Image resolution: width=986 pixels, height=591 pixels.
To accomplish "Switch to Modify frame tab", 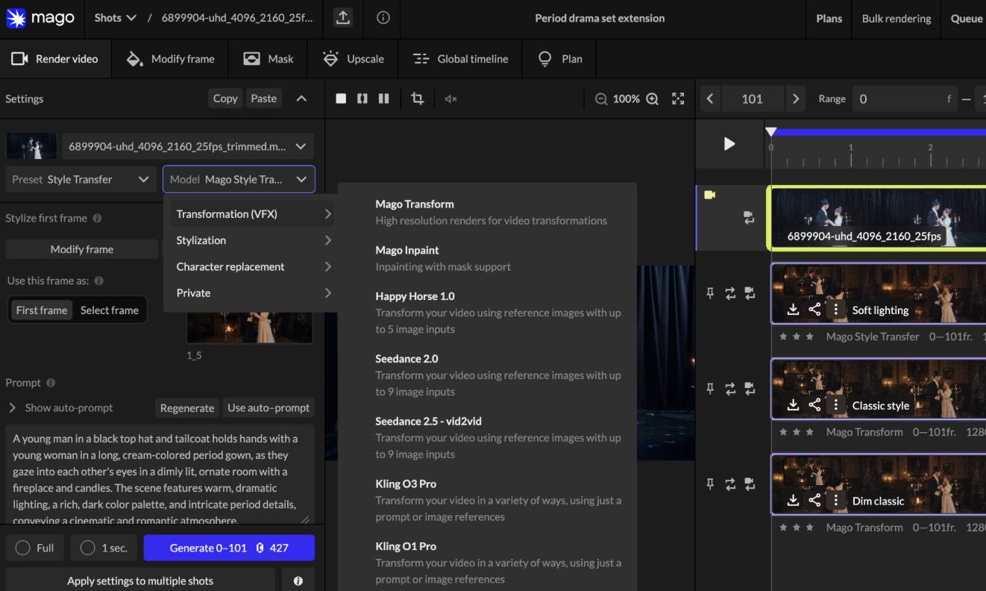I will [x=171, y=59].
